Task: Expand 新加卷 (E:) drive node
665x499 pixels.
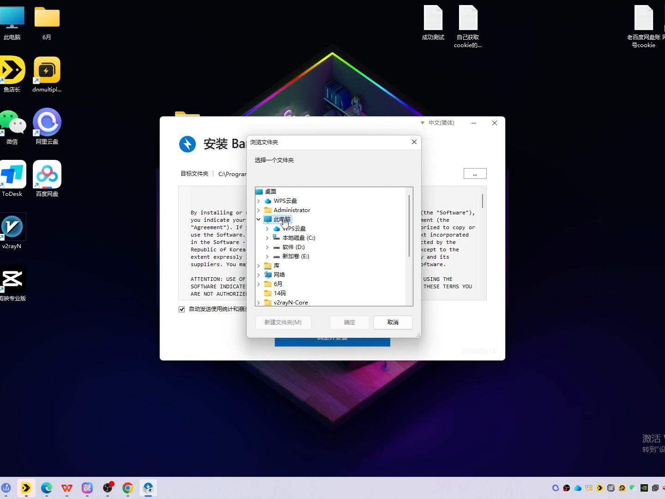Action: pos(267,256)
